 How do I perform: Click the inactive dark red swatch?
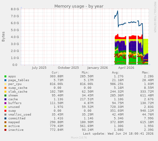pyautogui.click(x=5, y=130)
